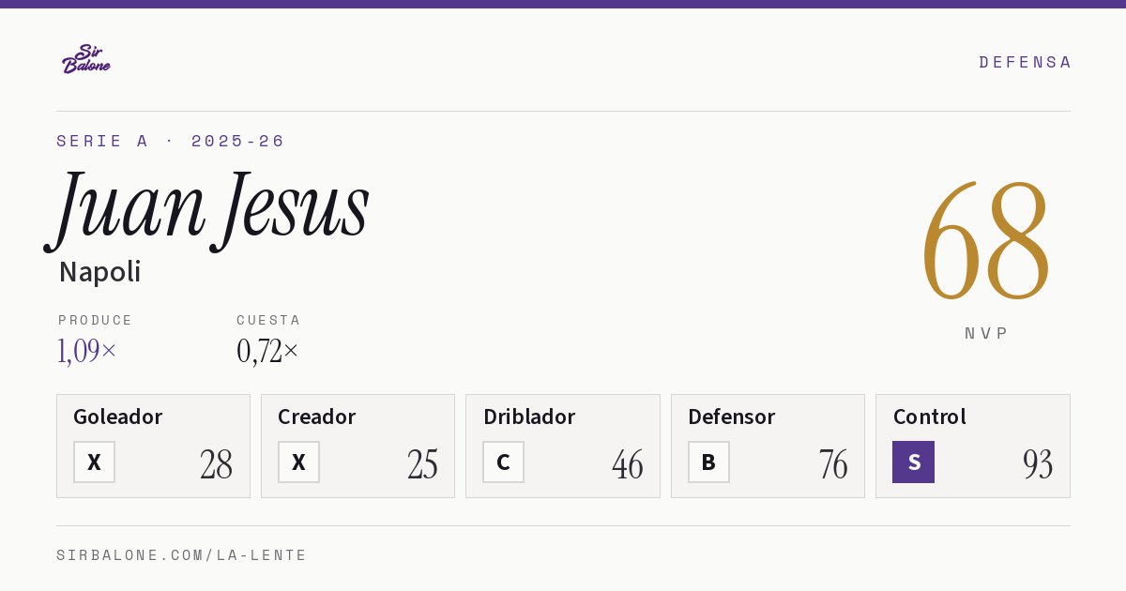Select the Driblador card title
This screenshot has height=591, width=1126.
coord(529,417)
